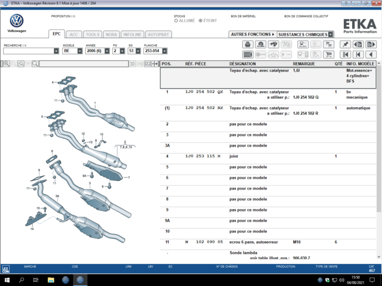The height and width of the screenshot is (286, 382).
Task: Switch to the ACC tab
Action: click(x=74, y=35)
